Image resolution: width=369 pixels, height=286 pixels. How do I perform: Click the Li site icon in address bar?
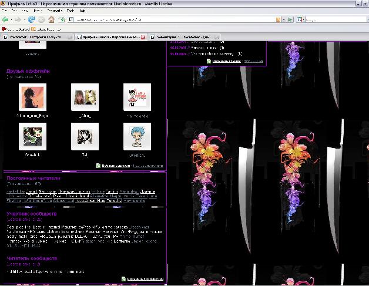[x=71, y=19]
